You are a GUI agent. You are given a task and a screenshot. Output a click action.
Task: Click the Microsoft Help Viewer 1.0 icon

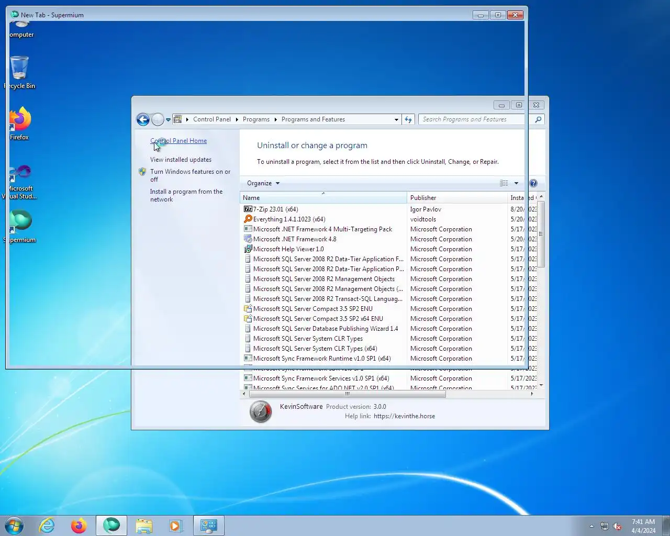(x=248, y=249)
